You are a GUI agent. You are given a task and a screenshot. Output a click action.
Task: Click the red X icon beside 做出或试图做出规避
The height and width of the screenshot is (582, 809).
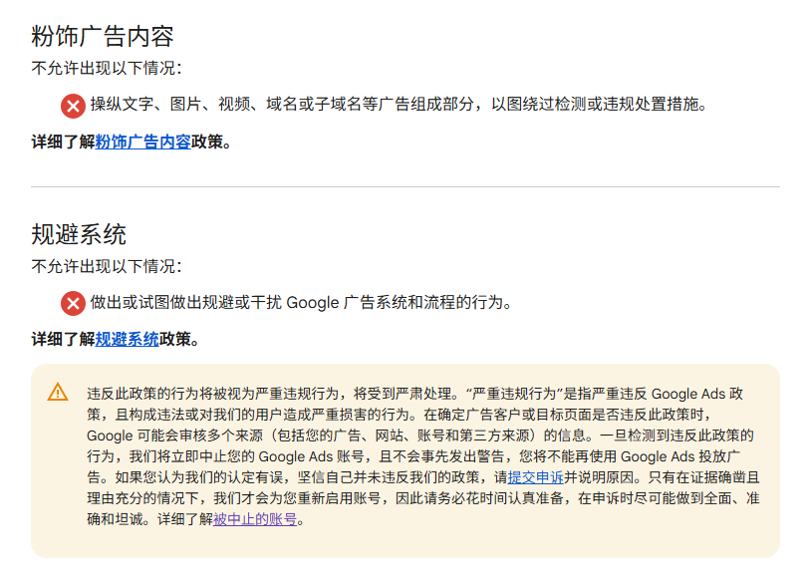74,303
